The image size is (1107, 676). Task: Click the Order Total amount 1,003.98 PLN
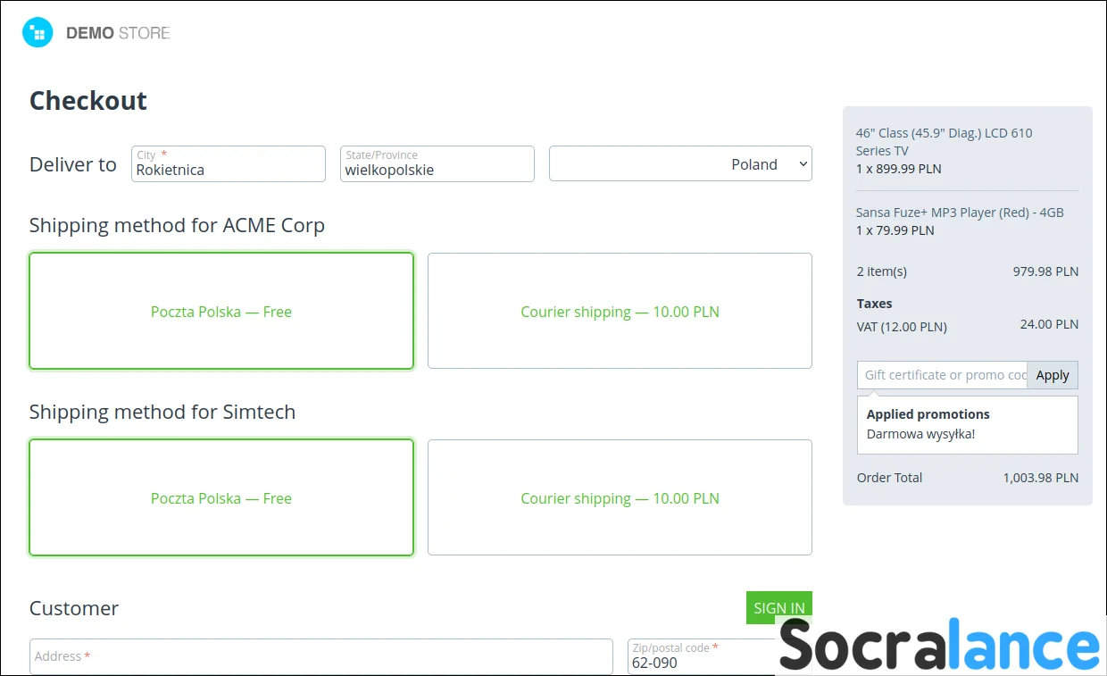click(x=1040, y=478)
